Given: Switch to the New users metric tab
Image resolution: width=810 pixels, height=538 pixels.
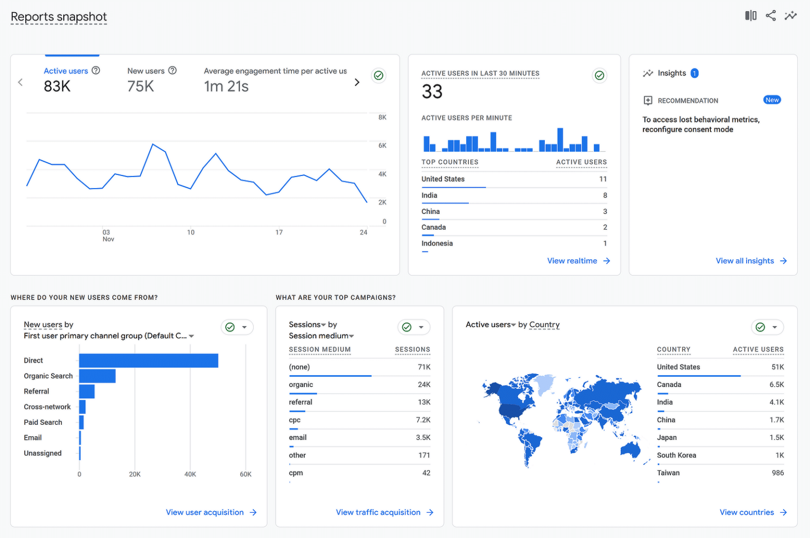Looking at the screenshot, I should pyautogui.click(x=145, y=70).
